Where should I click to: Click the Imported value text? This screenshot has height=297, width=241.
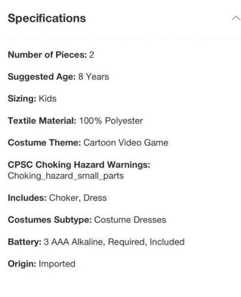click(x=57, y=264)
